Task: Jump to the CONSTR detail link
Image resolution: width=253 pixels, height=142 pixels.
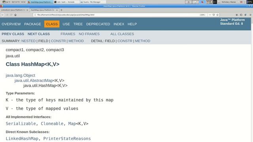Action: tap(125, 41)
